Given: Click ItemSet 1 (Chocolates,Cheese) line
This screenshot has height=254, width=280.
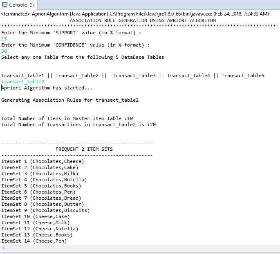Looking at the screenshot, I should tap(40, 161).
